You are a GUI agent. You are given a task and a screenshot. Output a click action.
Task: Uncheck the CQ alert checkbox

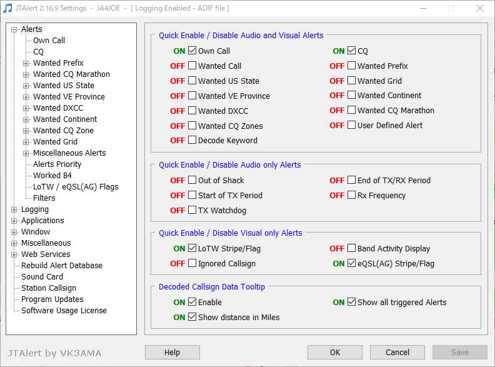(x=351, y=51)
